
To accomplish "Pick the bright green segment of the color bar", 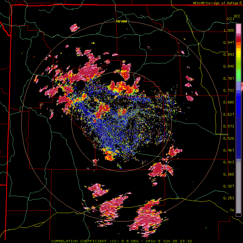I will click(238, 74).
